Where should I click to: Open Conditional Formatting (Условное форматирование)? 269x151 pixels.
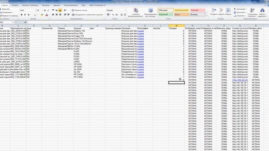pyautogui.click(x=136, y=13)
